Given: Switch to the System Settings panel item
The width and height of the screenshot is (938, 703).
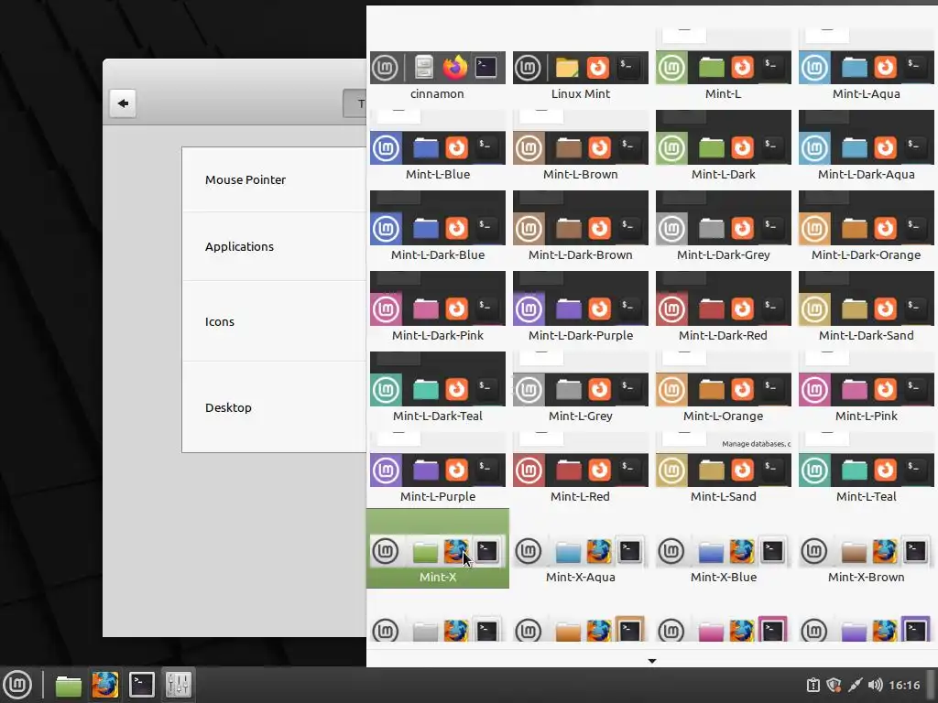Looking at the screenshot, I should 179,685.
